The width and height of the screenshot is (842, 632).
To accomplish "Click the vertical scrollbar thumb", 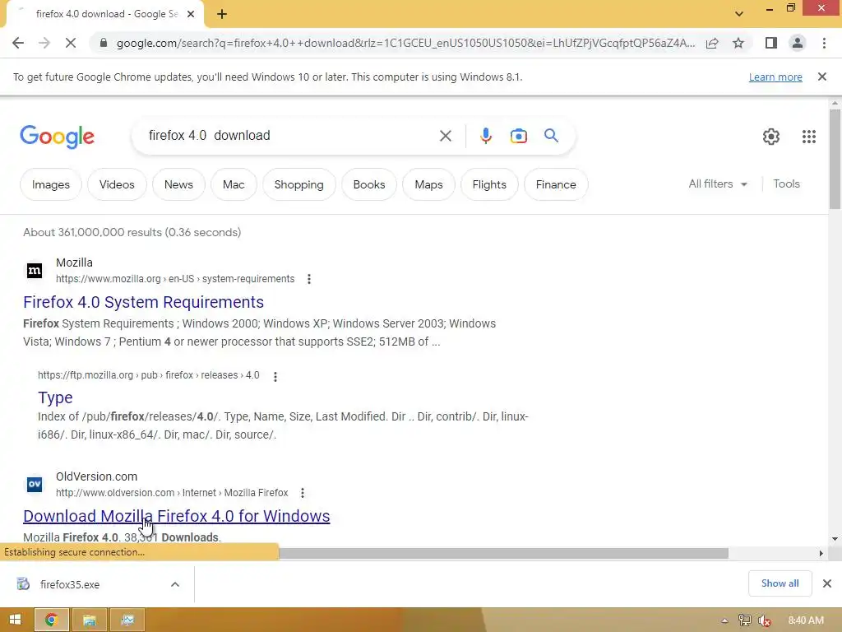I will tap(835, 159).
